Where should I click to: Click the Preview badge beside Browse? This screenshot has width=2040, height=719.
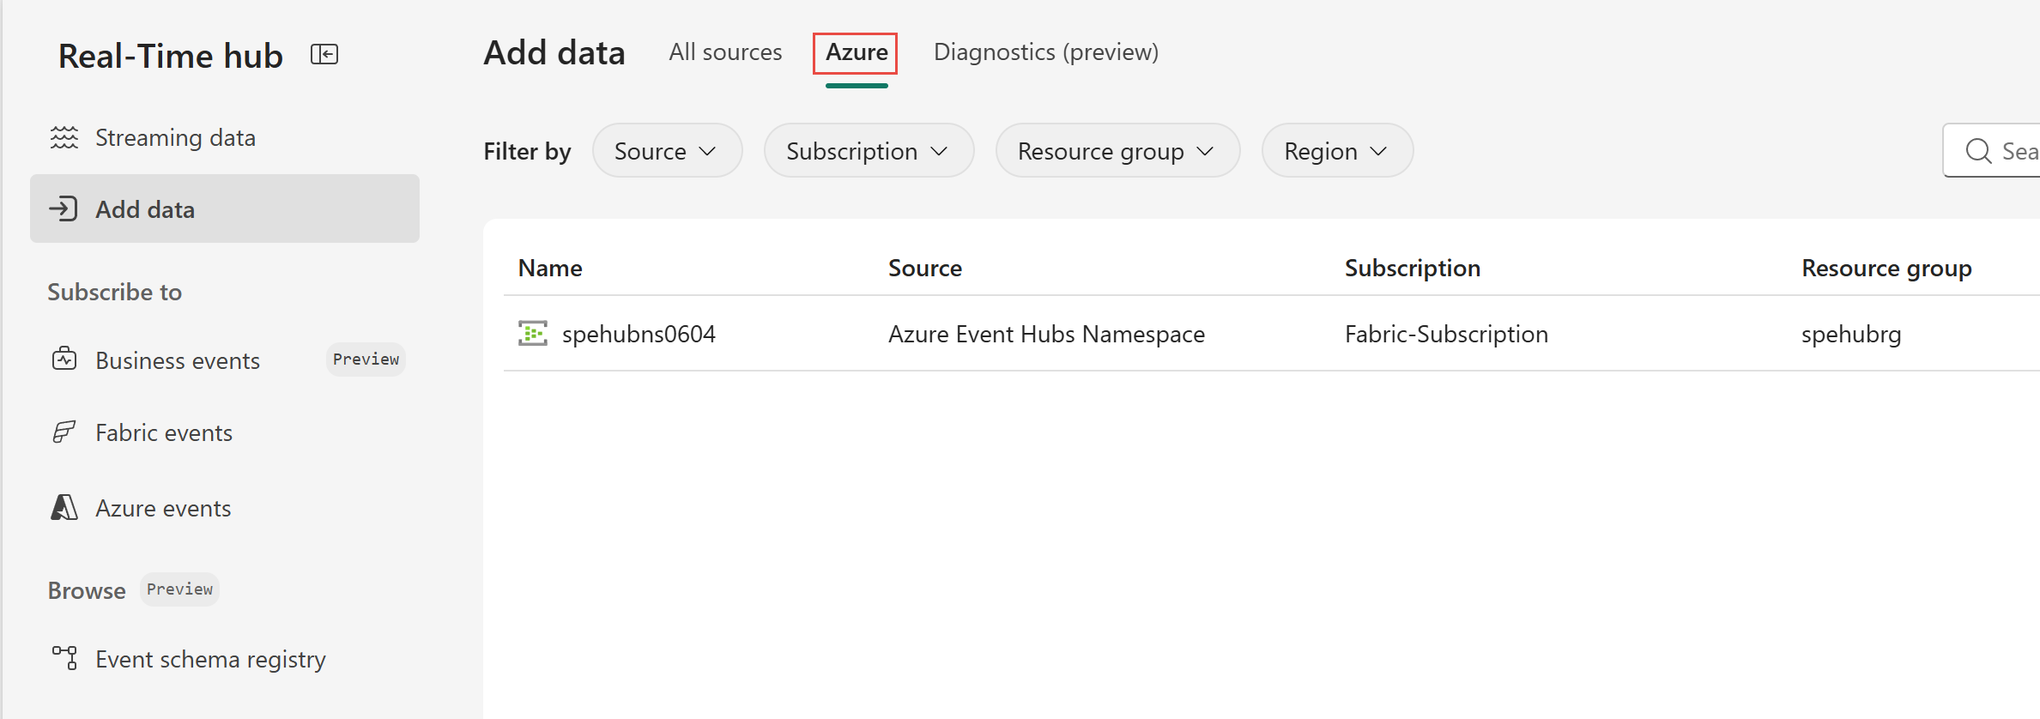pyautogui.click(x=179, y=589)
